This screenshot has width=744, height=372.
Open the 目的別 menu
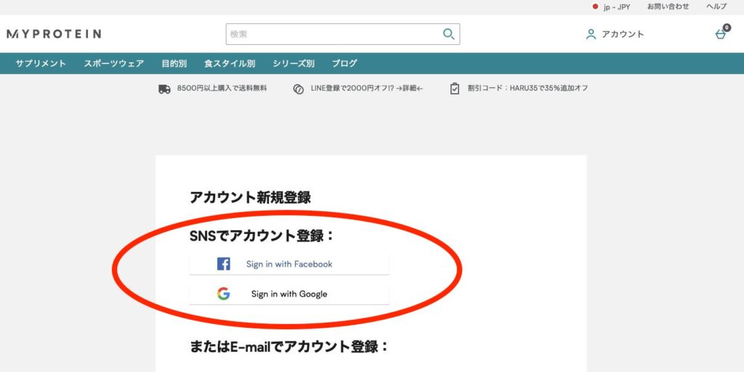[x=174, y=64]
